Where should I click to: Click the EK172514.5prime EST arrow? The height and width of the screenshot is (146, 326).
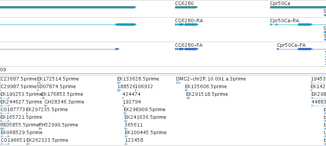[x=39, y=83]
